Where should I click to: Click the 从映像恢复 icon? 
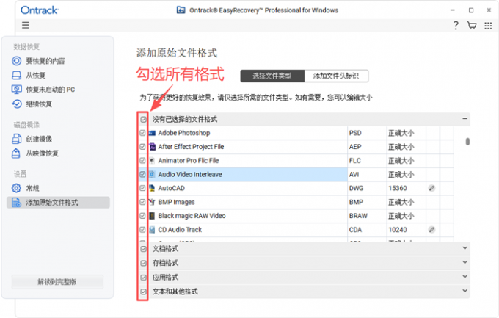16,153
